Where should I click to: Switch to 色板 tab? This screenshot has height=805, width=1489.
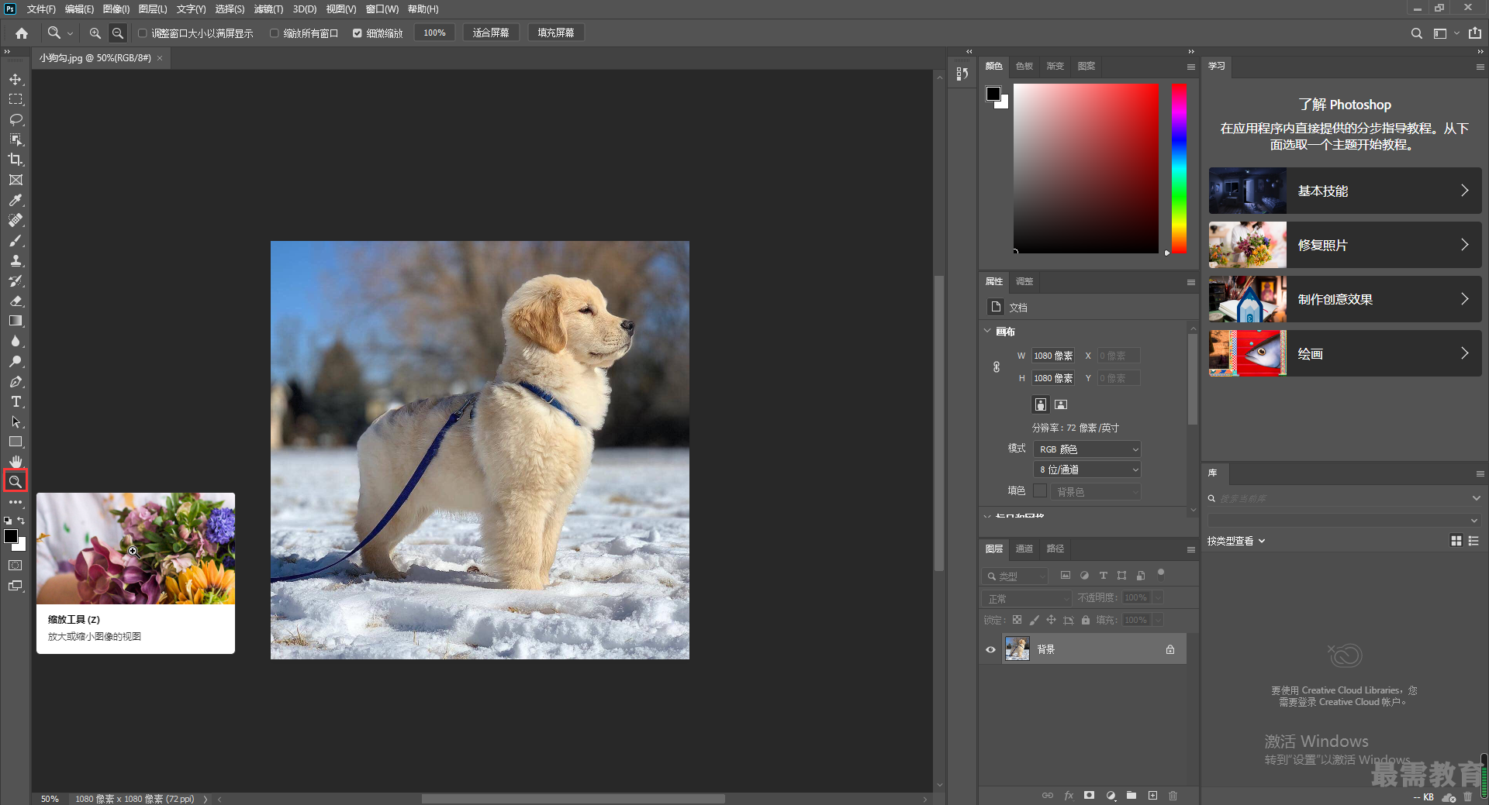pos(1024,66)
